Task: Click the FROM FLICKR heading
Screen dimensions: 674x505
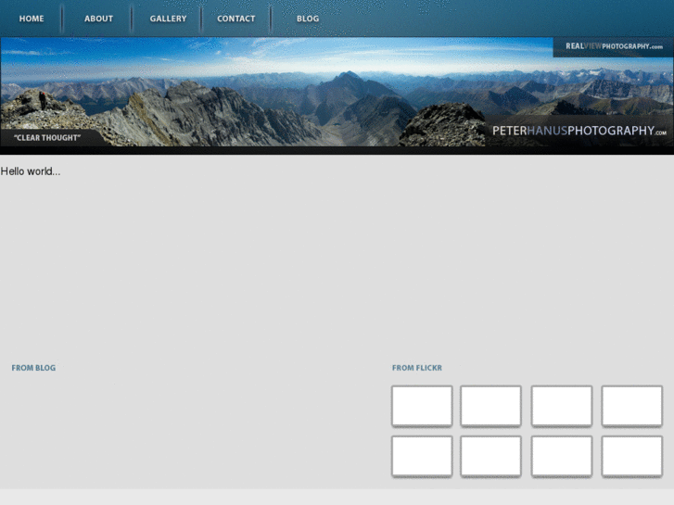Action: (x=417, y=368)
